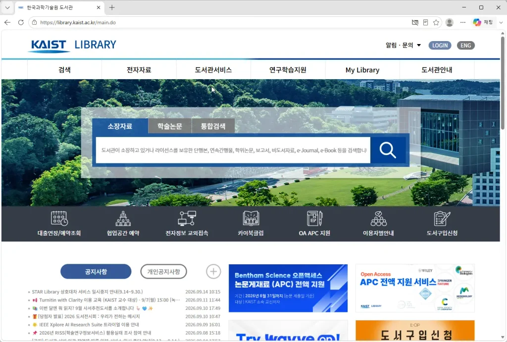The width and height of the screenshot is (507, 342).
Task: Open 전자정보 교외접속 network icon
Action: 187,219
